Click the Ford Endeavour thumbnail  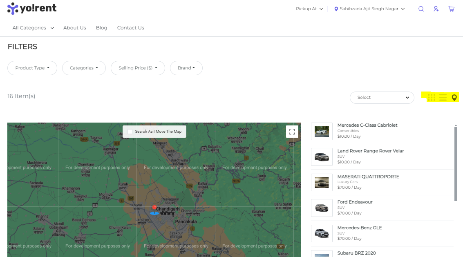point(322,208)
